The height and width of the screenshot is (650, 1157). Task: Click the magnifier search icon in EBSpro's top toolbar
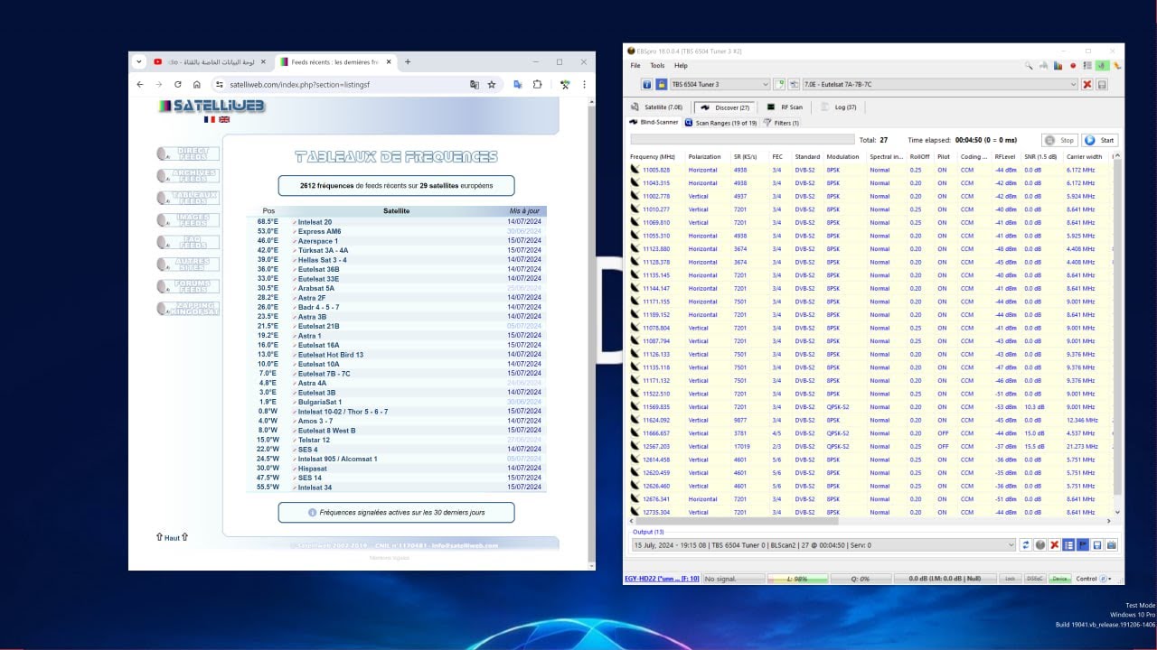coord(1029,65)
